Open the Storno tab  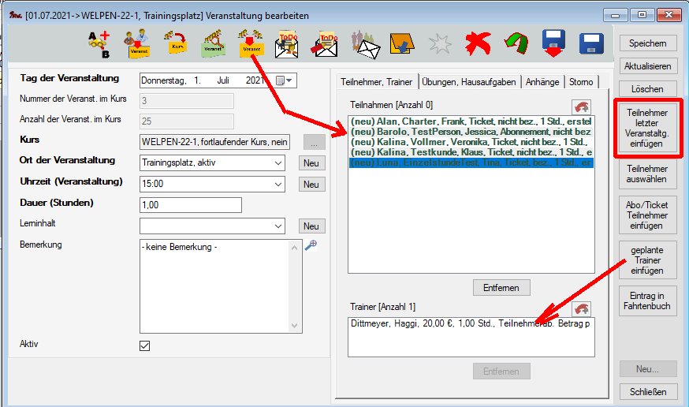[582, 81]
